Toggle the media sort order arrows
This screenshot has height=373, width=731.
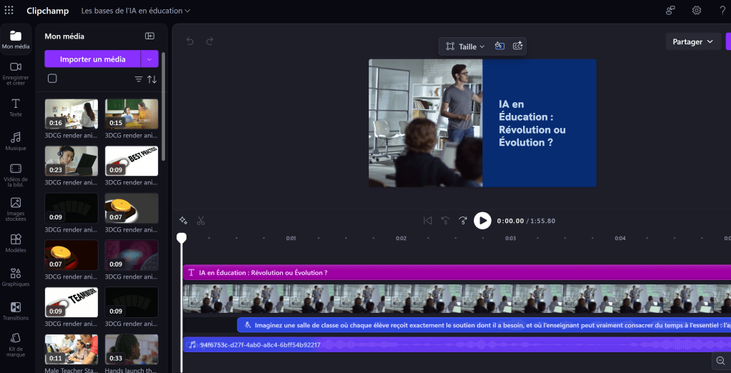pyautogui.click(x=151, y=79)
